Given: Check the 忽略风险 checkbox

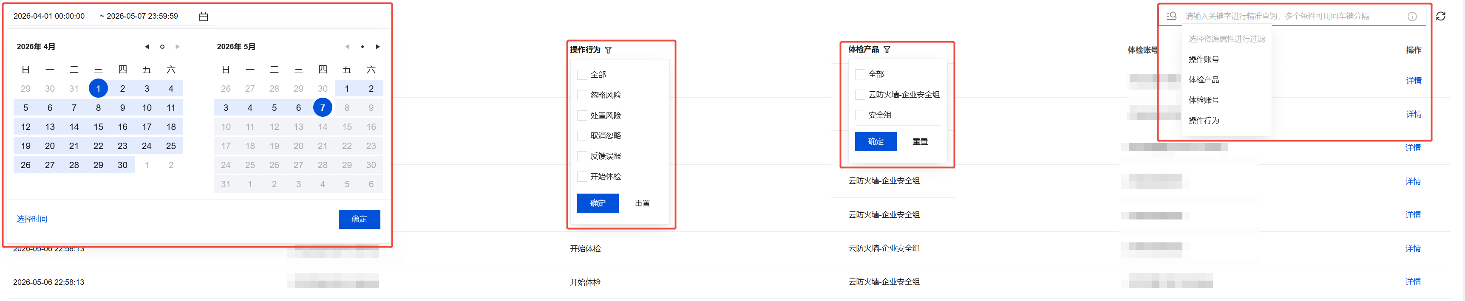Looking at the screenshot, I should [582, 95].
